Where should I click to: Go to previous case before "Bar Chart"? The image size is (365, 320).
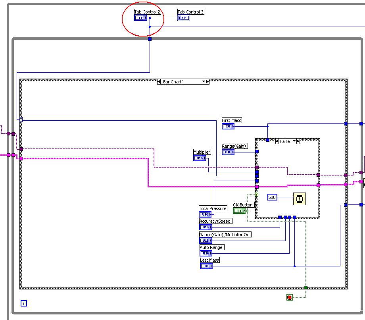159,81
